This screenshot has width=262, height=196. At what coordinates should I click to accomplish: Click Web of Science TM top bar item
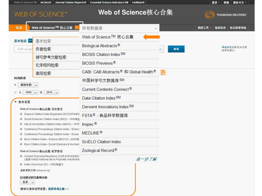25,2
